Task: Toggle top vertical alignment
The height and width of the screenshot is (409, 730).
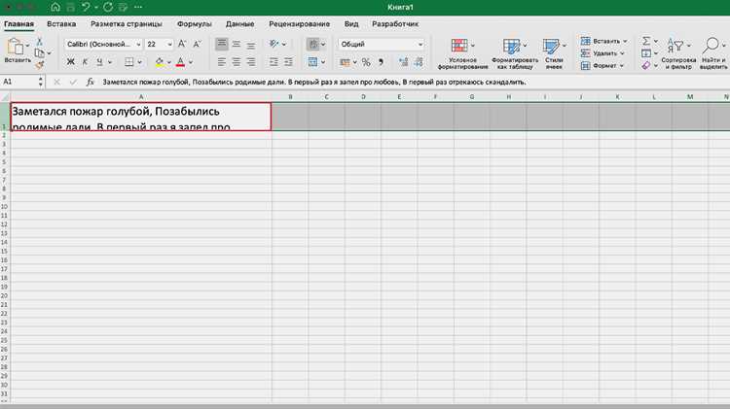Action: click(x=222, y=44)
